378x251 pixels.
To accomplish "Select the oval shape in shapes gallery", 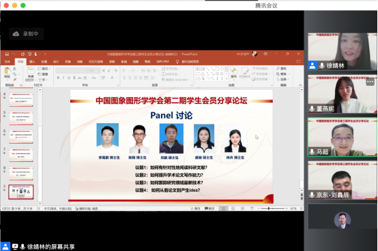I will [x=222, y=69].
